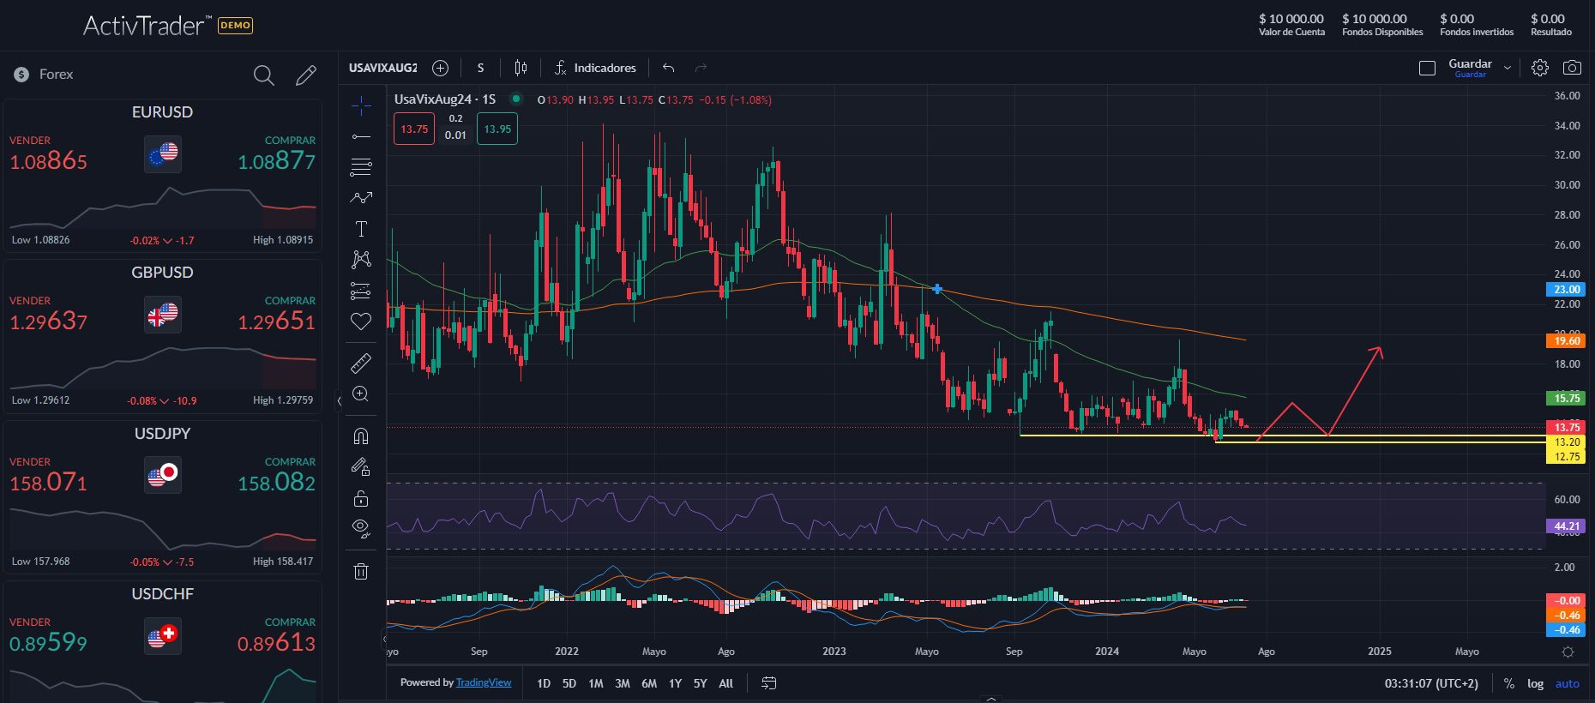The height and width of the screenshot is (703, 1595).
Task: Open the Fibonacci retracement tool
Action: (x=361, y=167)
